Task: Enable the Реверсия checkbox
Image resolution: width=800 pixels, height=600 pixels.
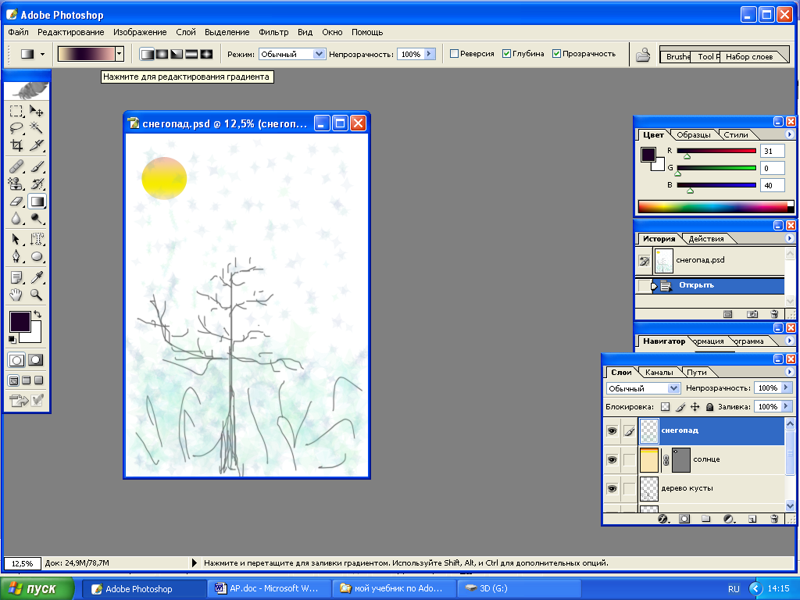Action: [454, 54]
